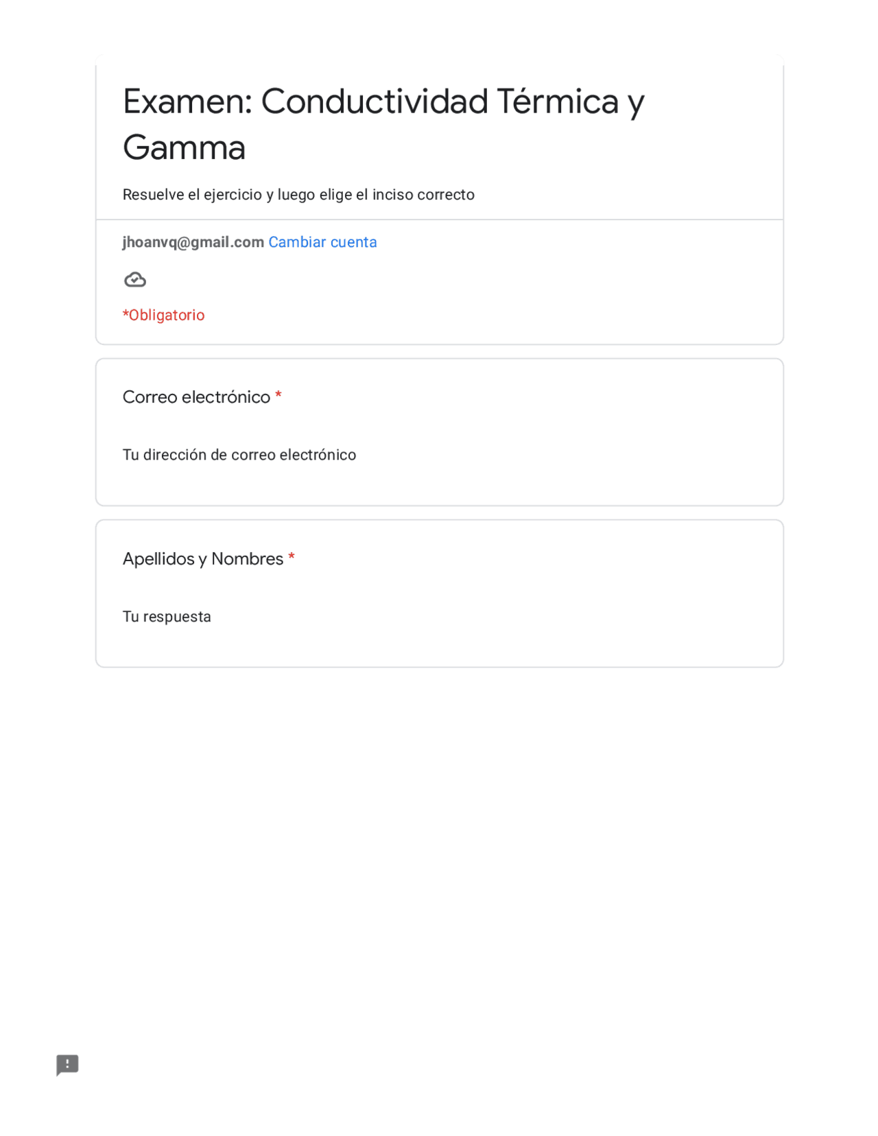
Task: Click the red asterisk beside Apellidos y Nombres
Action: [x=292, y=557]
